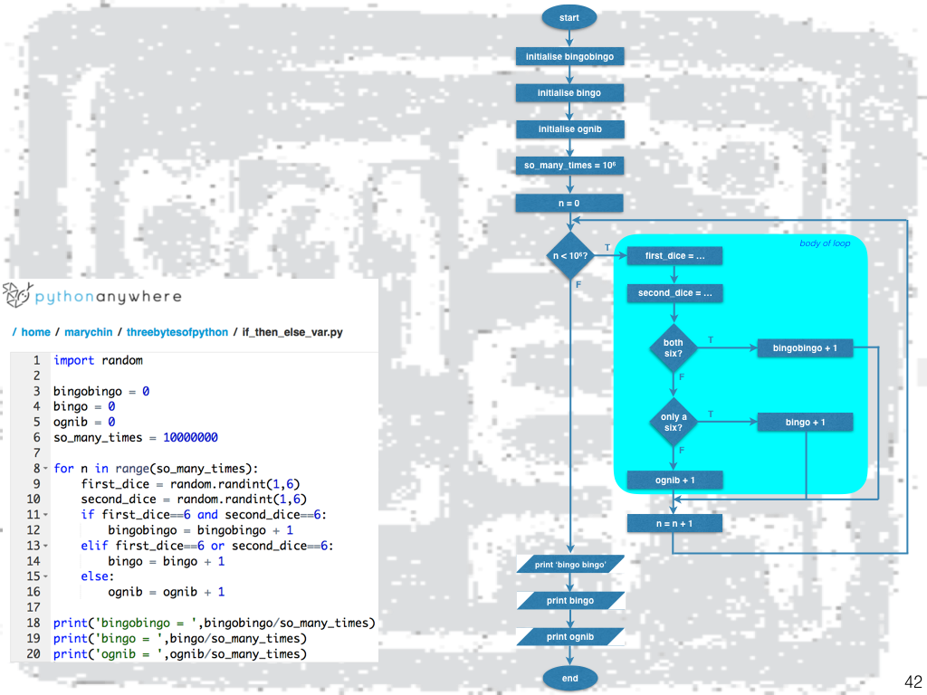927x695 pixels.
Task: Click the pythonanywhere snake logo
Action: [17, 295]
